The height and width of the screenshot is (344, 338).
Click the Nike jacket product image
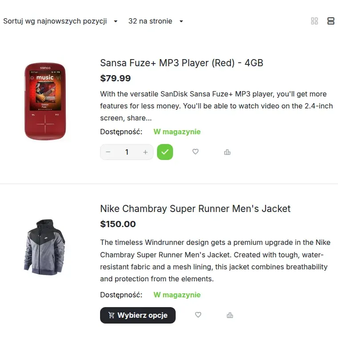[x=44, y=247]
